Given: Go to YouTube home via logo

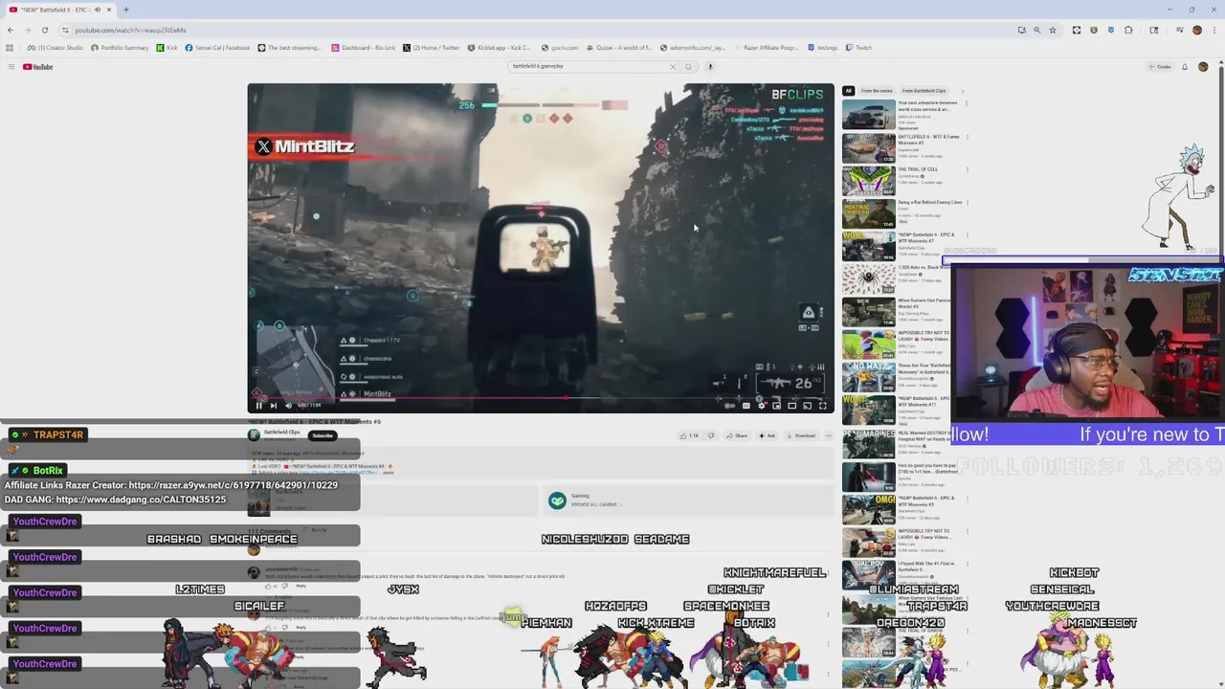Looking at the screenshot, I should click(x=37, y=67).
